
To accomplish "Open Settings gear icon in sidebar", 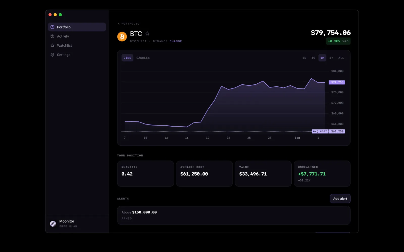I will tap(53, 55).
